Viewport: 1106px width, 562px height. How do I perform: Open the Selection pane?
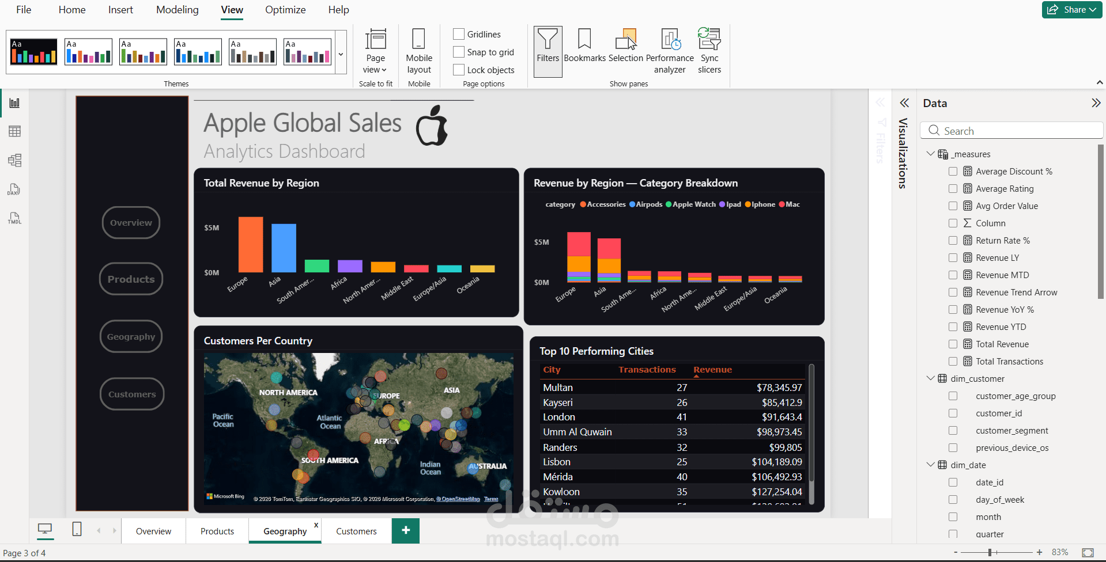[625, 46]
